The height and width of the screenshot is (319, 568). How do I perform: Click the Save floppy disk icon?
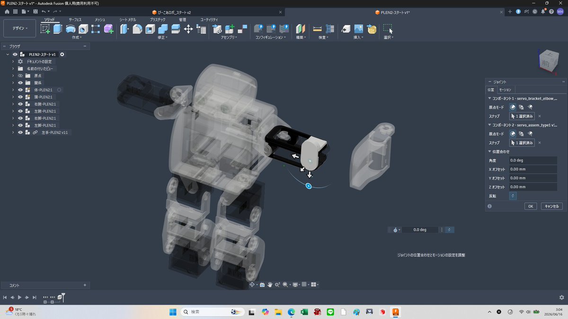tap(35, 11)
